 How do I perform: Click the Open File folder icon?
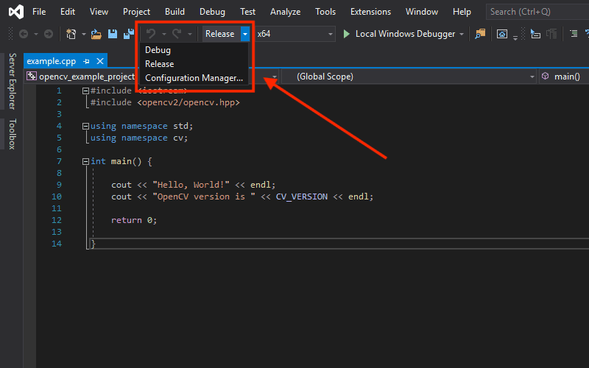coord(96,34)
